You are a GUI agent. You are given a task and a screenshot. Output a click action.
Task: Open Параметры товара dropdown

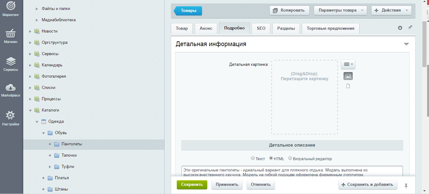click(340, 10)
